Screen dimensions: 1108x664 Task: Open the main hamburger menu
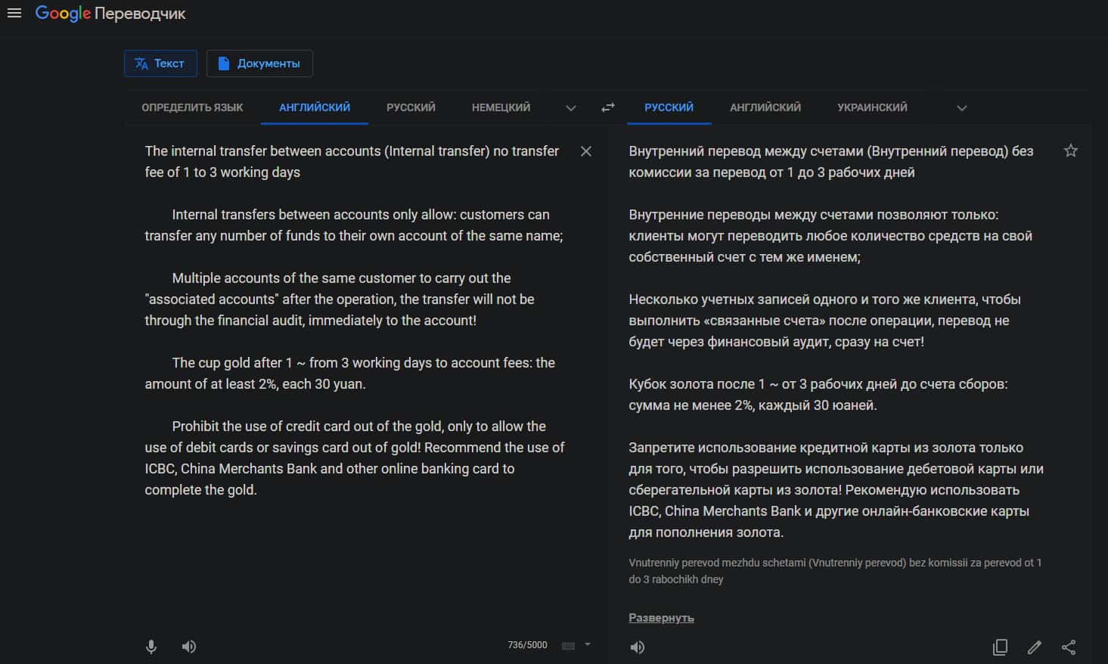click(x=14, y=13)
